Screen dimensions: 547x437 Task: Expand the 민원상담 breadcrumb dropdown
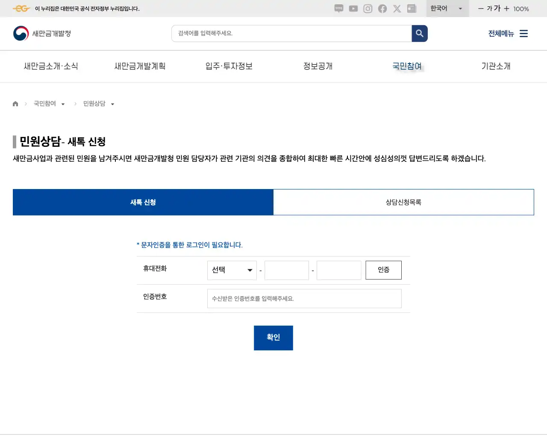pyautogui.click(x=113, y=104)
